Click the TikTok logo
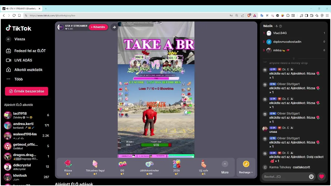This screenshot has height=186, width=331. pos(19,28)
